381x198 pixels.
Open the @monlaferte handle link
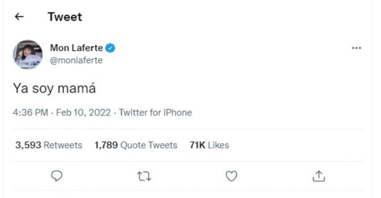click(76, 60)
